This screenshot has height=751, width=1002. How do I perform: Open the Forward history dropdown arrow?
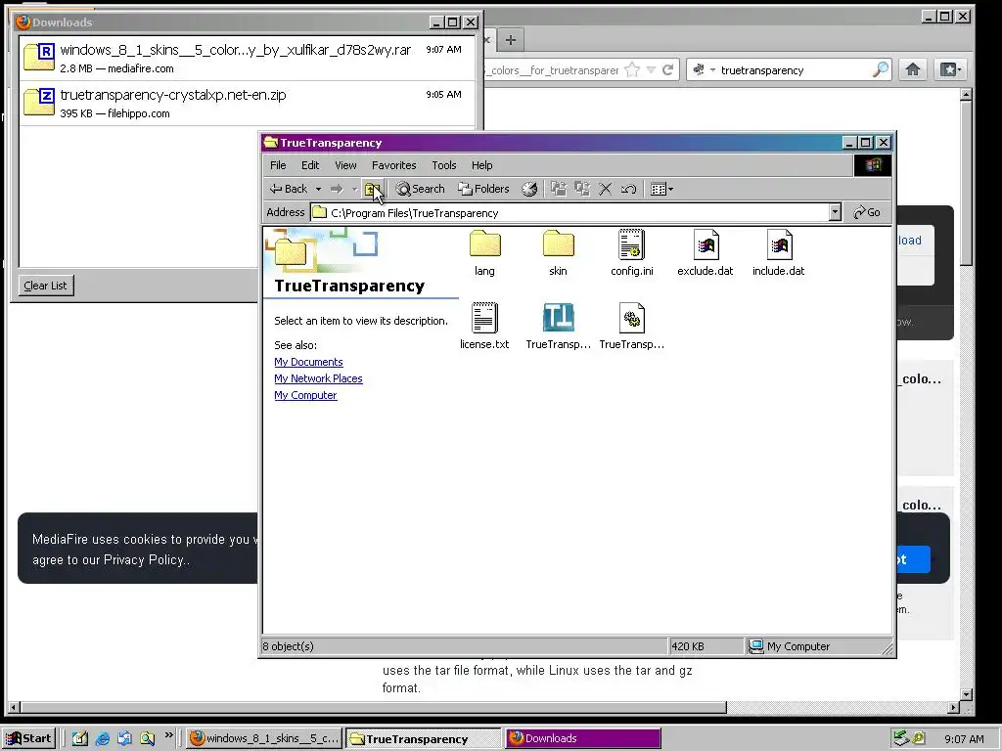[354, 189]
